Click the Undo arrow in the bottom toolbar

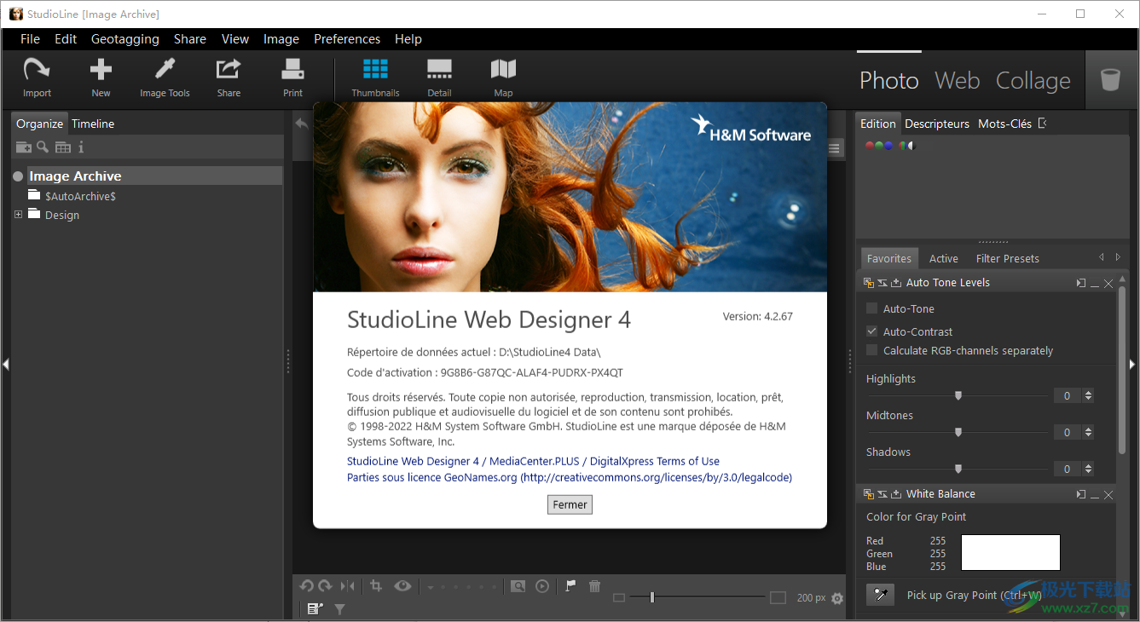306,585
